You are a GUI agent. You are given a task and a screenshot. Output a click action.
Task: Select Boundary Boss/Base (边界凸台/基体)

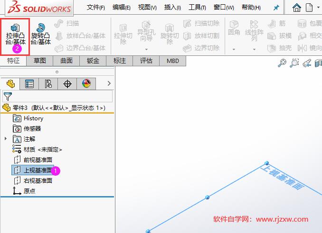(x=80, y=48)
